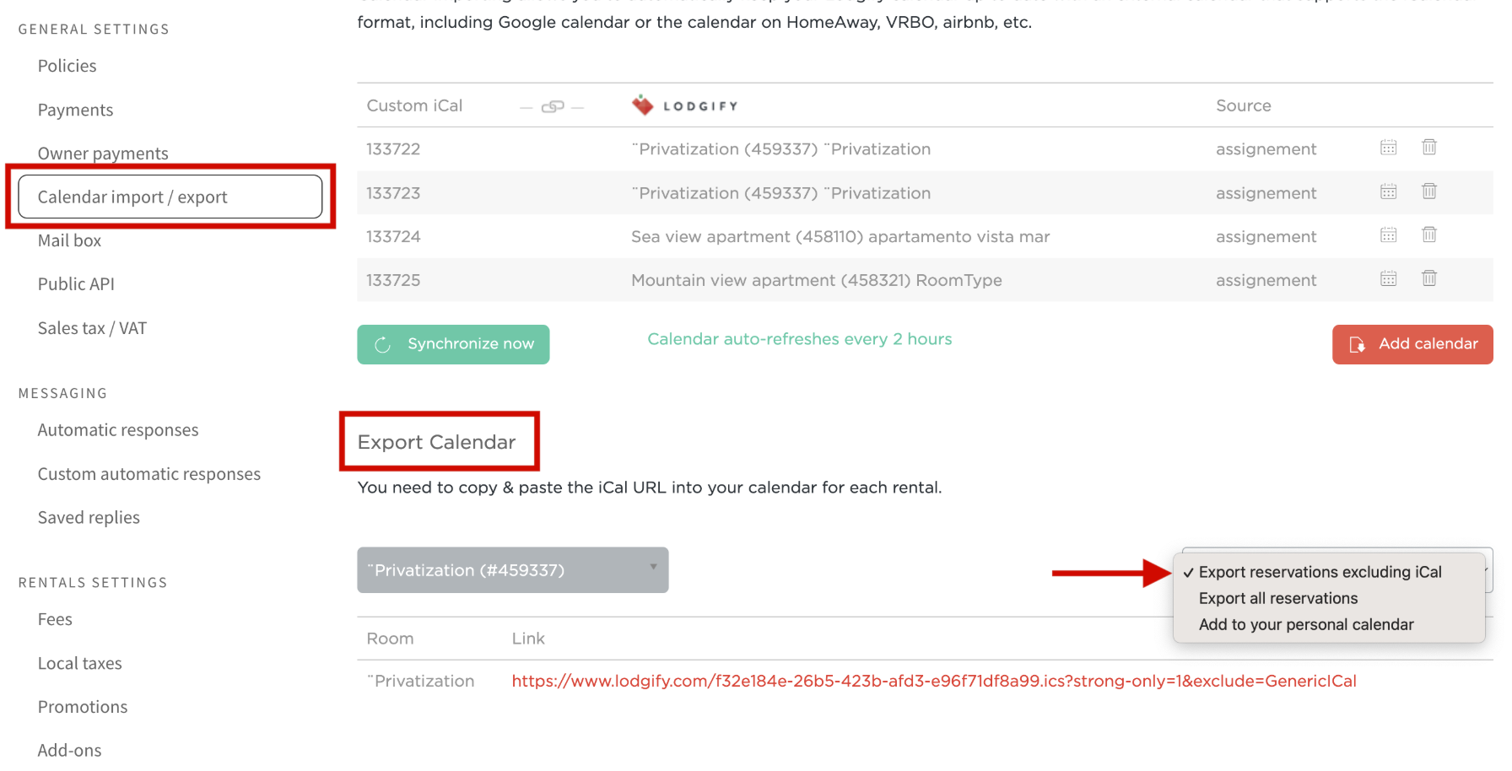
Task: Click calendar icon for row 133722
Action: 1388,148
